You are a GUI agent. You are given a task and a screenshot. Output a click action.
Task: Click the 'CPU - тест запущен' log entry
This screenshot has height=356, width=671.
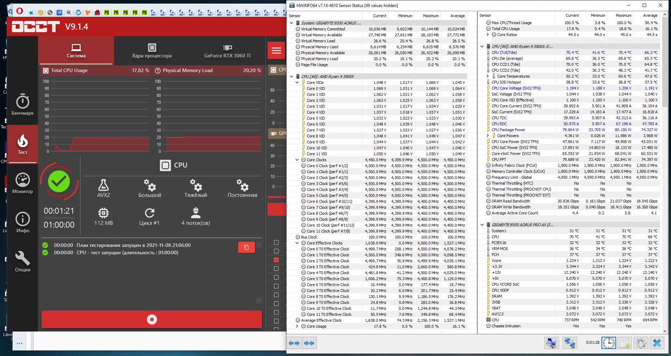coord(127,252)
